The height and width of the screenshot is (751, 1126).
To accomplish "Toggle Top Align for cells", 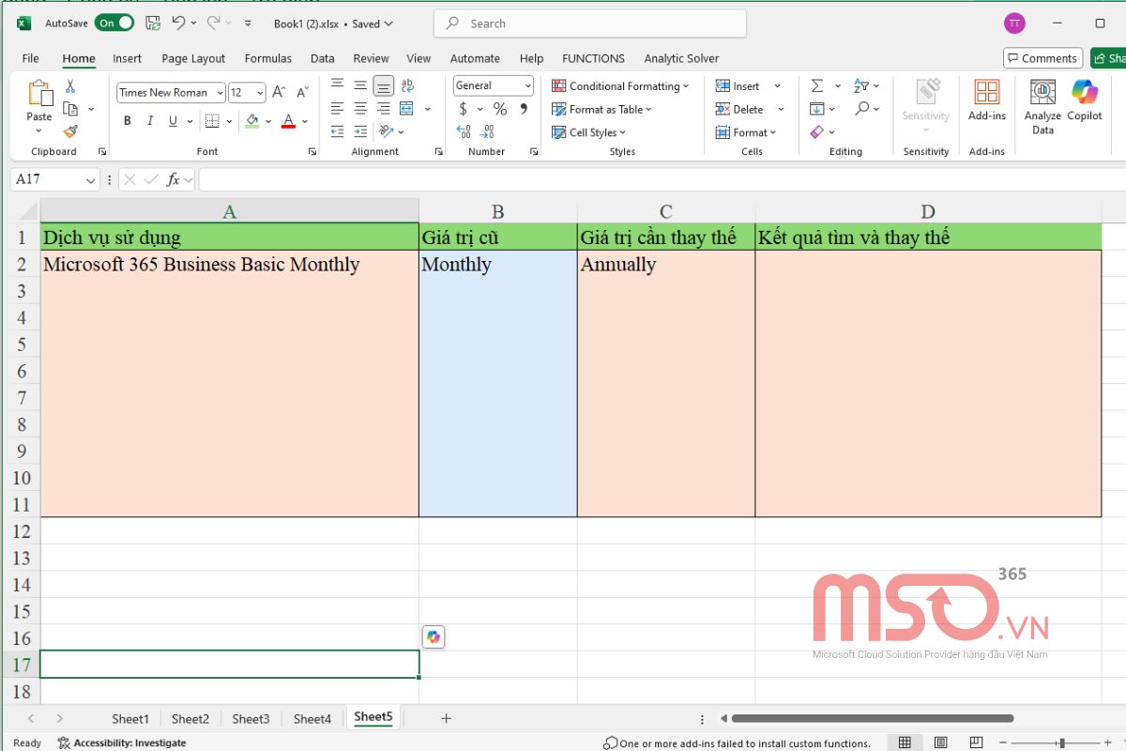I will pyautogui.click(x=337, y=85).
